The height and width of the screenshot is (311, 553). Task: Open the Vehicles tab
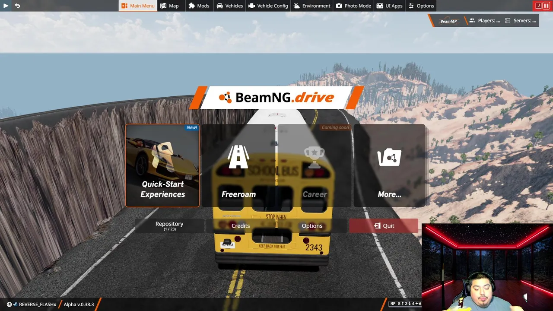[230, 6]
